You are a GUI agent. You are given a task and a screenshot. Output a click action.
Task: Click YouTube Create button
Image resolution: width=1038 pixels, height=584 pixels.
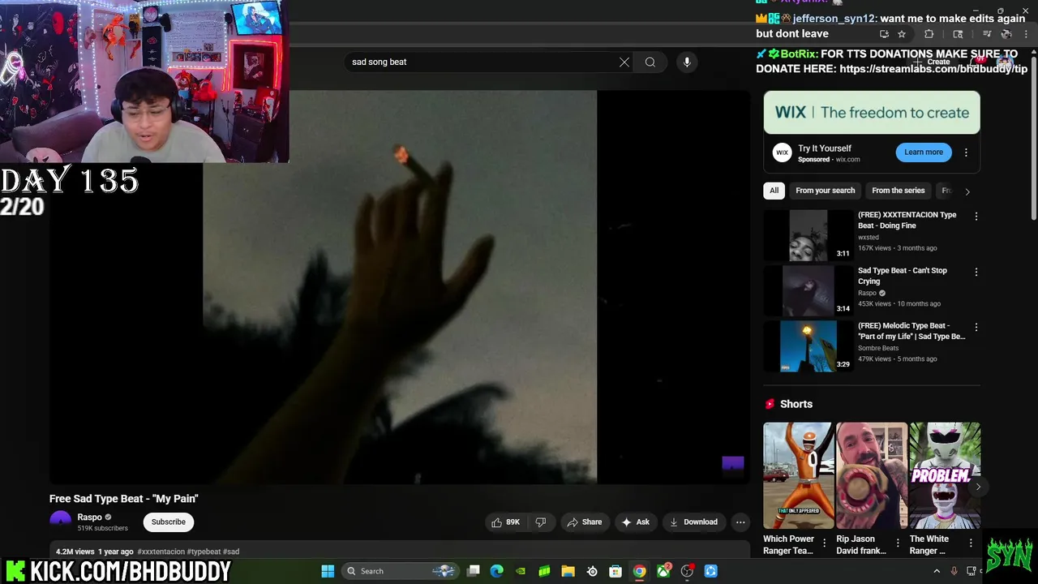tap(932, 62)
